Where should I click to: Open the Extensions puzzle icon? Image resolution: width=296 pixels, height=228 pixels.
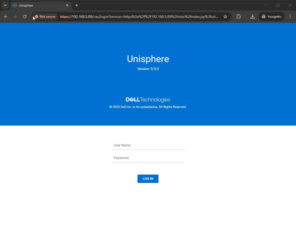tap(238, 17)
